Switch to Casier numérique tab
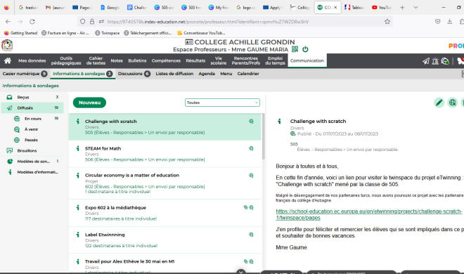This screenshot has width=464, height=274. pyautogui.click(x=25, y=74)
